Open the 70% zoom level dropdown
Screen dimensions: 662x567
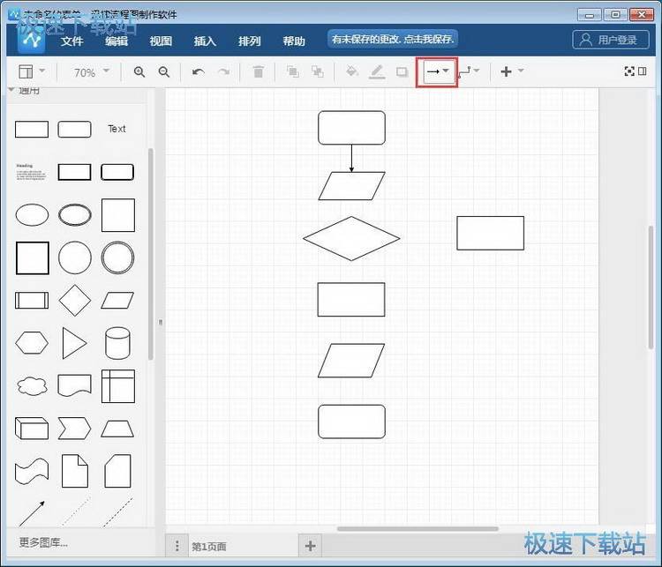(92, 72)
